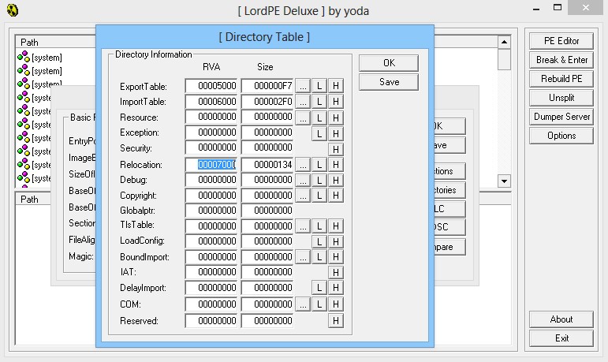Click the H button for Relocation
608x362 pixels.
(336, 165)
